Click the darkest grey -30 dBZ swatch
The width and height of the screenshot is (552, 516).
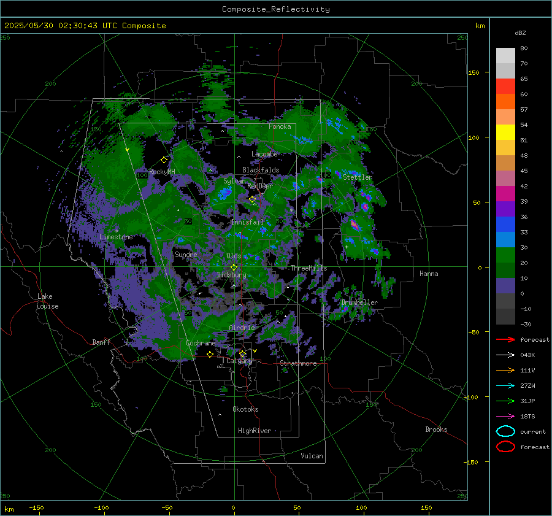point(505,317)
